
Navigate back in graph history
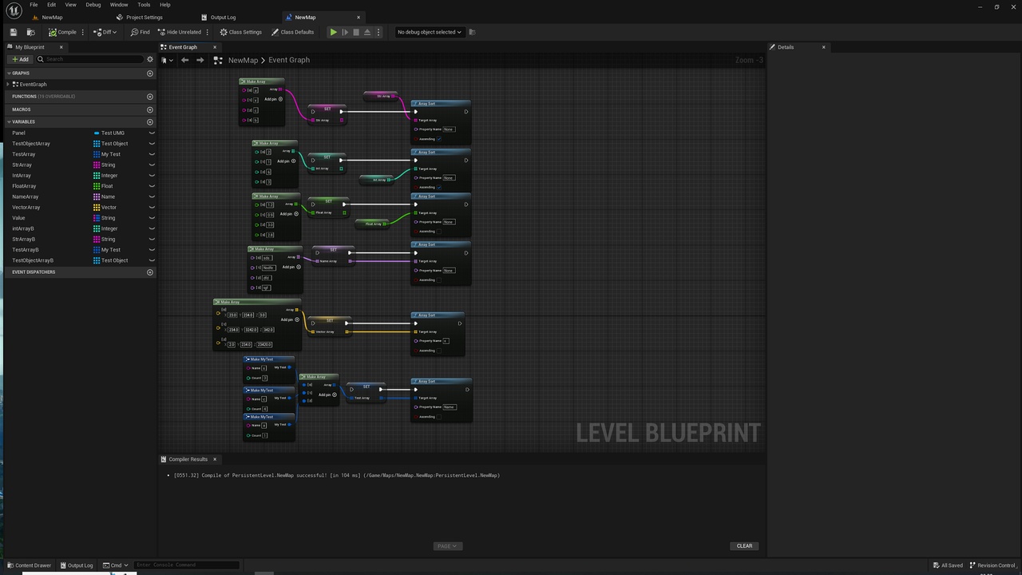tap(184, 60)
